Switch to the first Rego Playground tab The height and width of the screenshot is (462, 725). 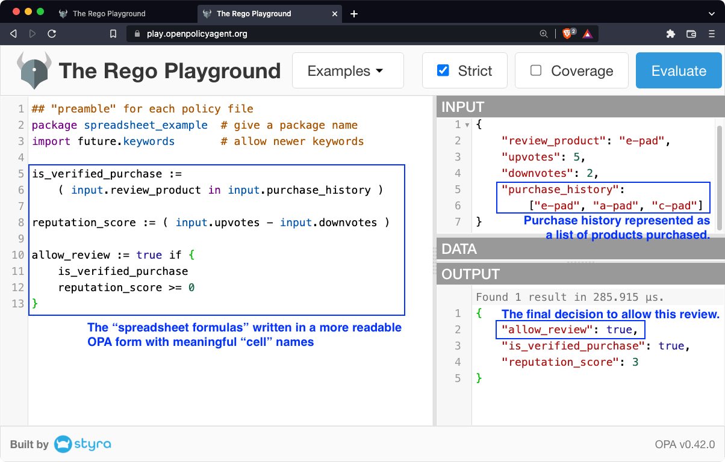tap(124, 14)
